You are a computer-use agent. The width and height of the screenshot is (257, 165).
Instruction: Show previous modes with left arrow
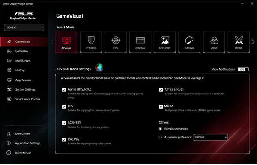52,42
